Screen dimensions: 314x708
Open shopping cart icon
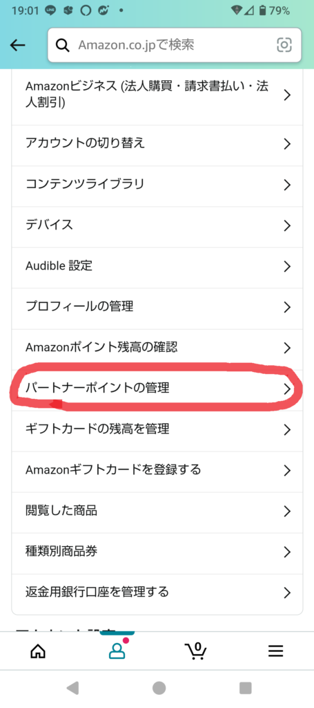(196, 651)
